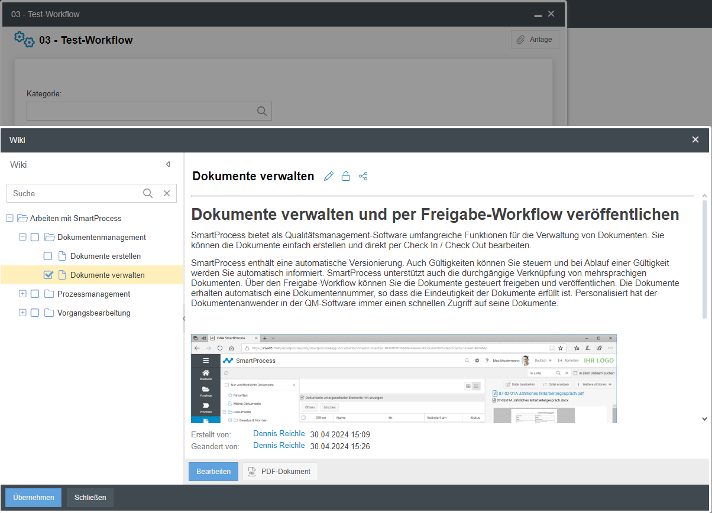This screenshot has width=712, height=513.
Task: Click the Dokumente verwalten page icon
Action: click(62, 275)
